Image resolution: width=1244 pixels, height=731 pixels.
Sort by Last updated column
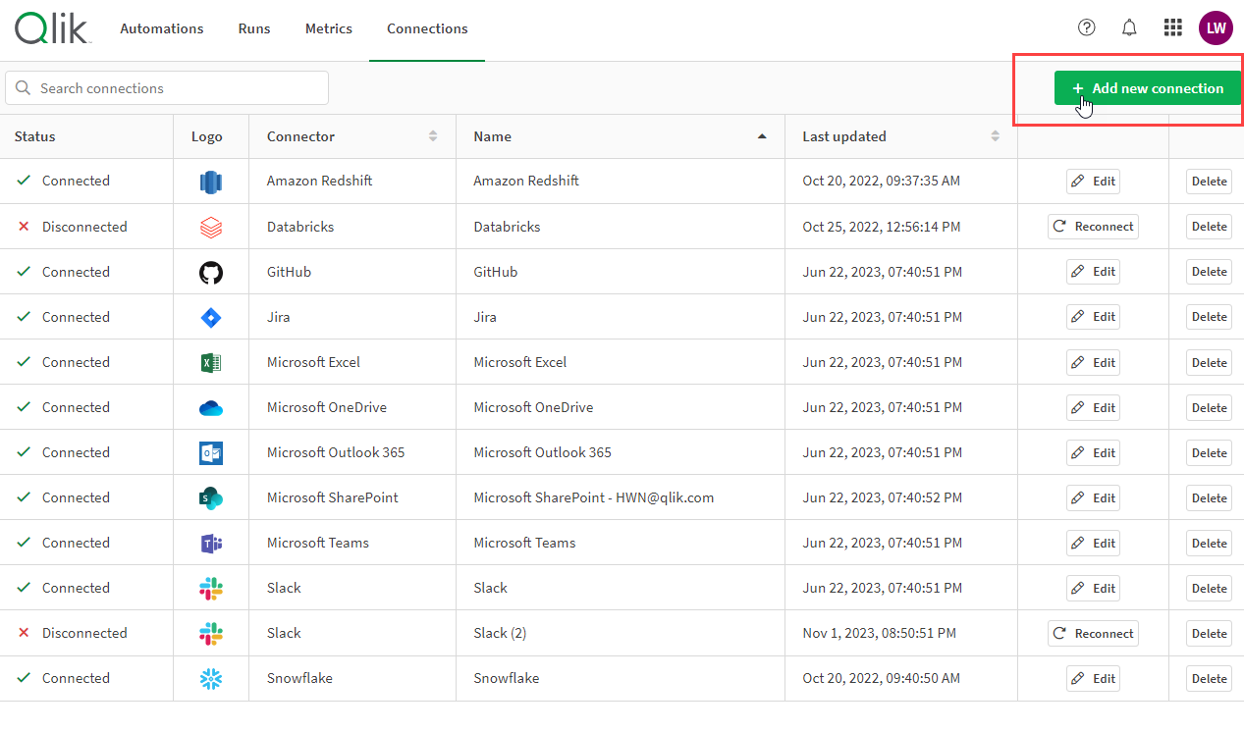[995, 136]
